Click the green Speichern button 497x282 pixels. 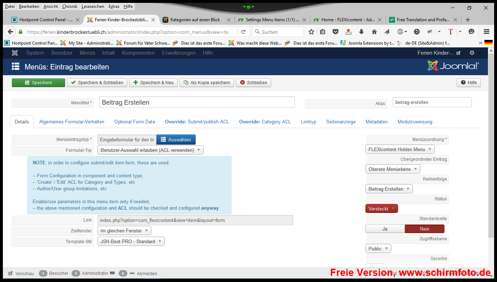point(38,83)
